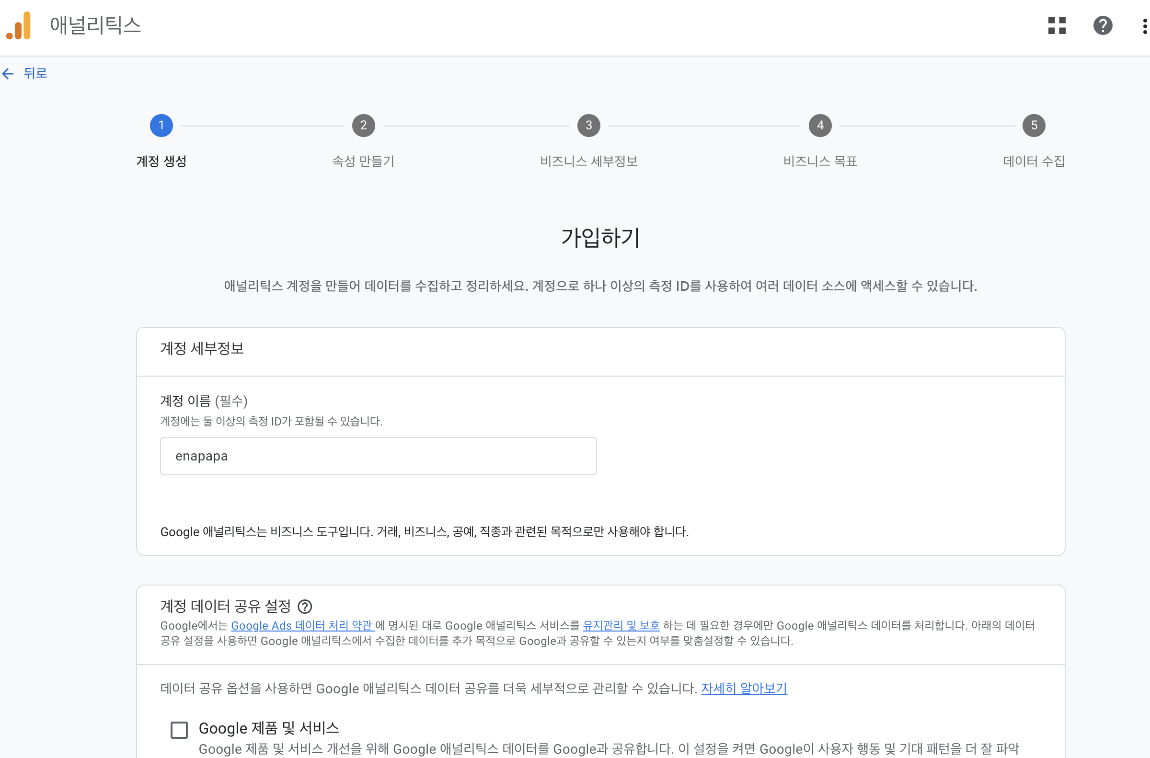Open the Google Ads 데이터 처리 약관 link
The height and width of the screenshot is (758, 1150).
303,626
